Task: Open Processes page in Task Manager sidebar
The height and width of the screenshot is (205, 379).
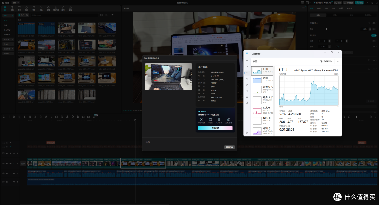Action: 247,67
